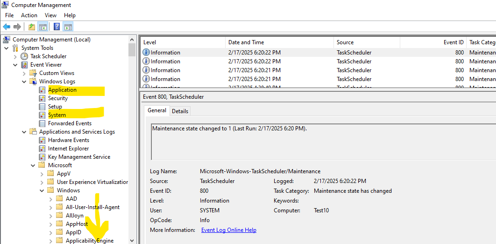Screen dimensions: 496x244
Task: Collapse Applications and Services Logs node
Action: pos(24,132)
